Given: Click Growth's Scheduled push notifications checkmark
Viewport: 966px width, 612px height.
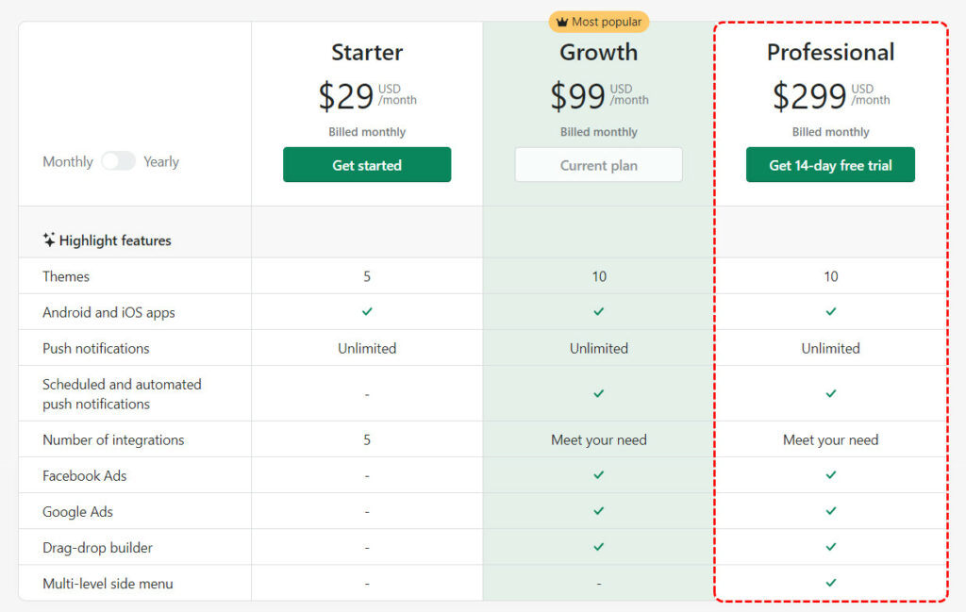Looking at the screenshot, I should [x=599, y=393].
